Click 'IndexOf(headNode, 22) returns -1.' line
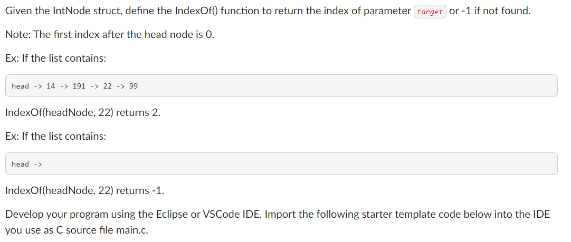This screenshot has width=571, height=242. [85, 190]
